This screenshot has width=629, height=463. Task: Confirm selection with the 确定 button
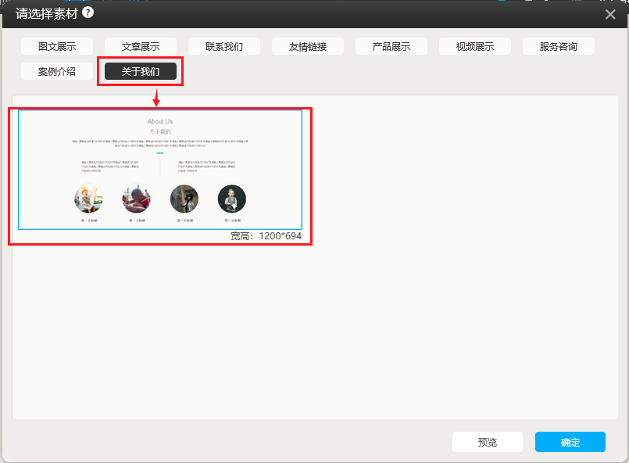tap(570, 442)
